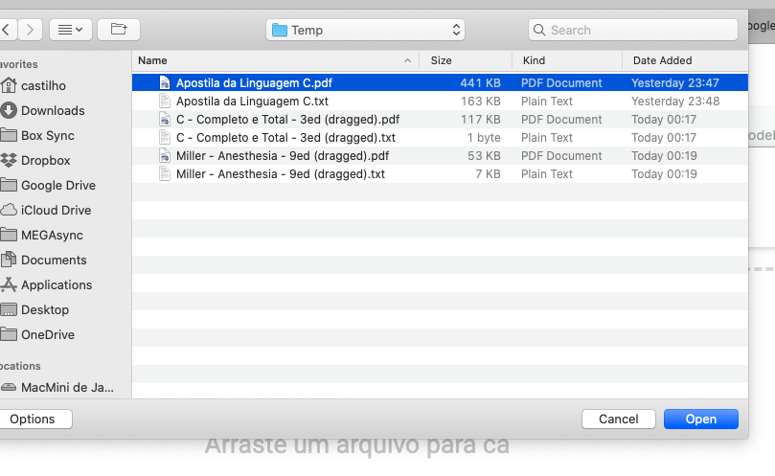Click the Search field
Screen dimensions: 775x476
[x=632, y=30]
